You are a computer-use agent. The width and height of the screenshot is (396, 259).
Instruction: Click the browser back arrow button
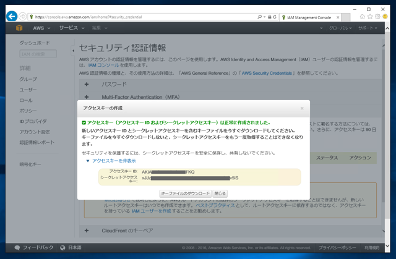click(x=12, y=17)
